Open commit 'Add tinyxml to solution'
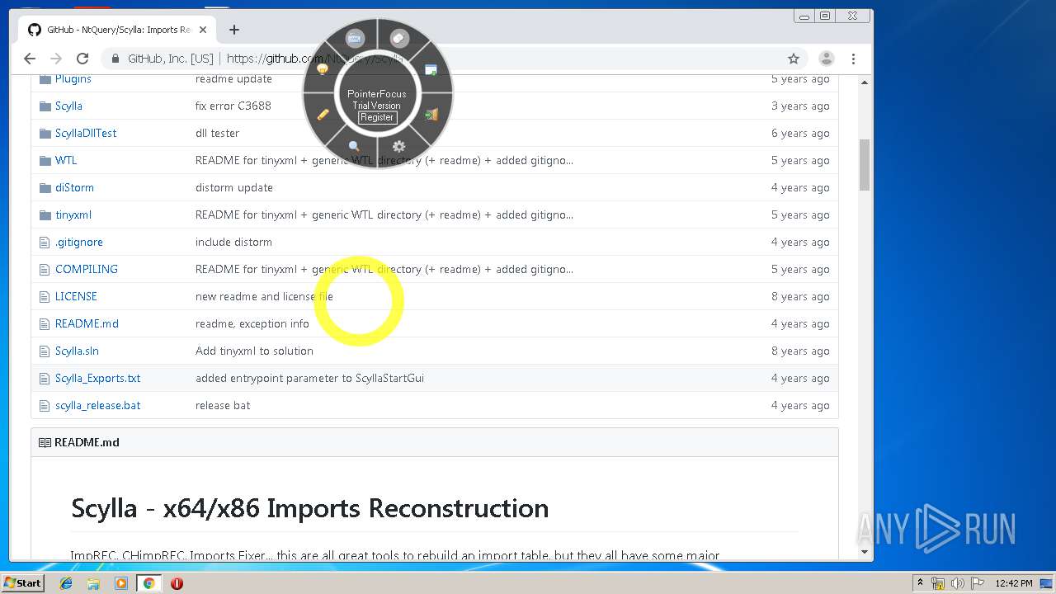The image size is (1056, 594). [254, 351]
